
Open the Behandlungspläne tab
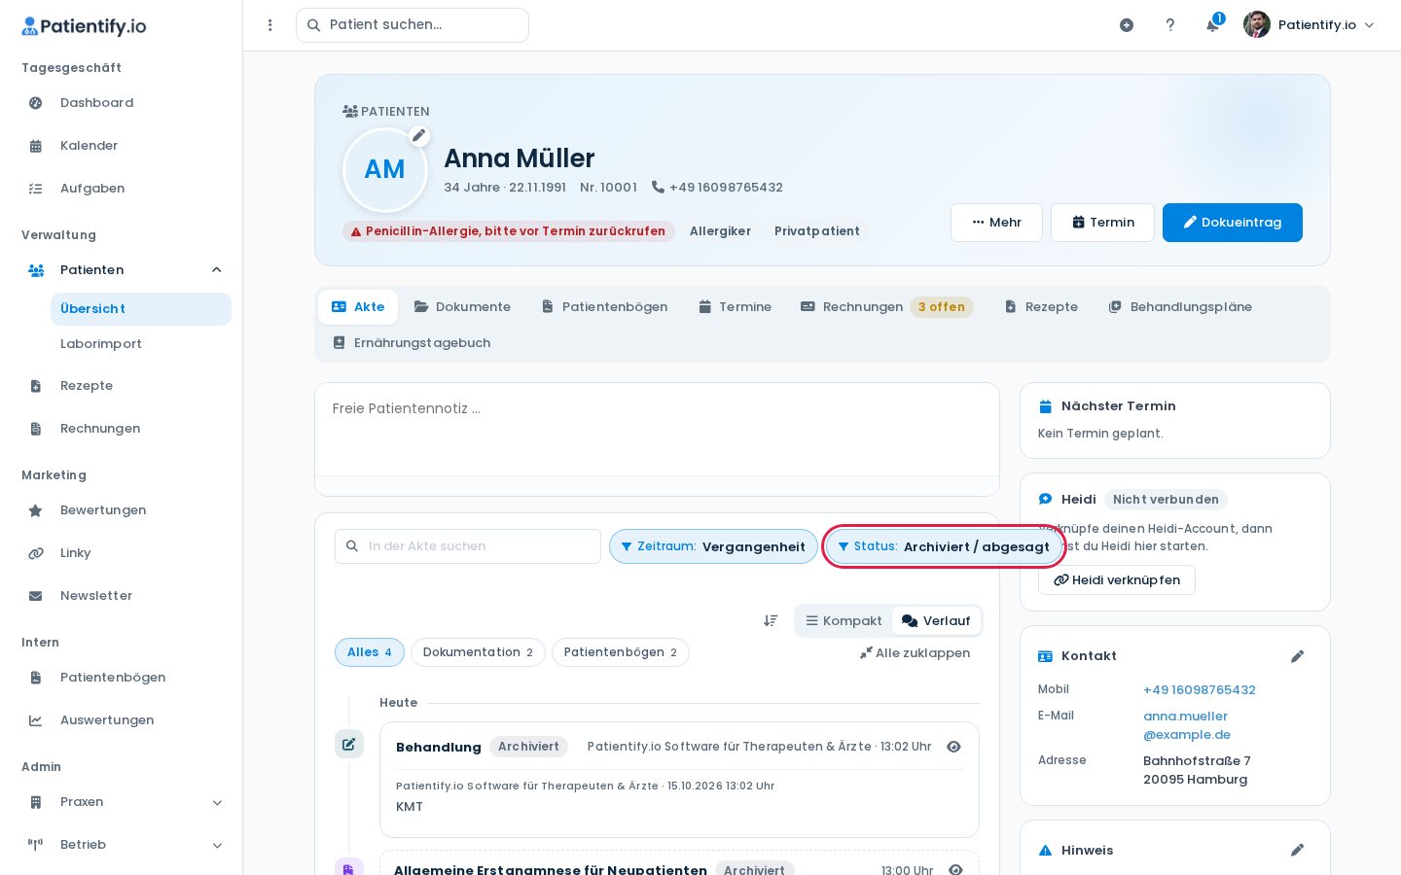1180,307
